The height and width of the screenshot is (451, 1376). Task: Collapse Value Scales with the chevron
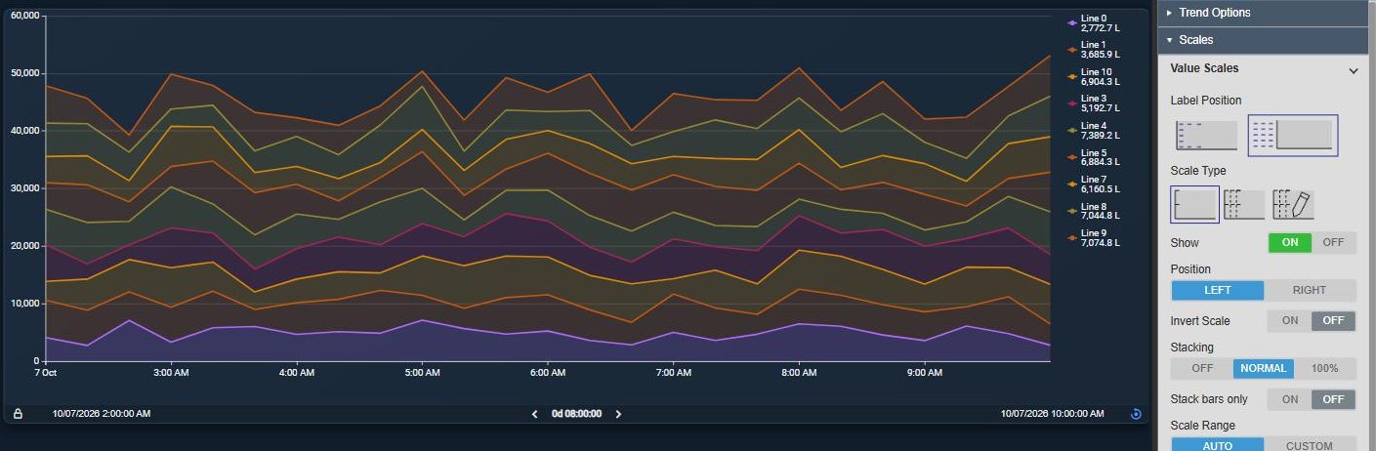pyautogui.click(x=1354, y=70)
